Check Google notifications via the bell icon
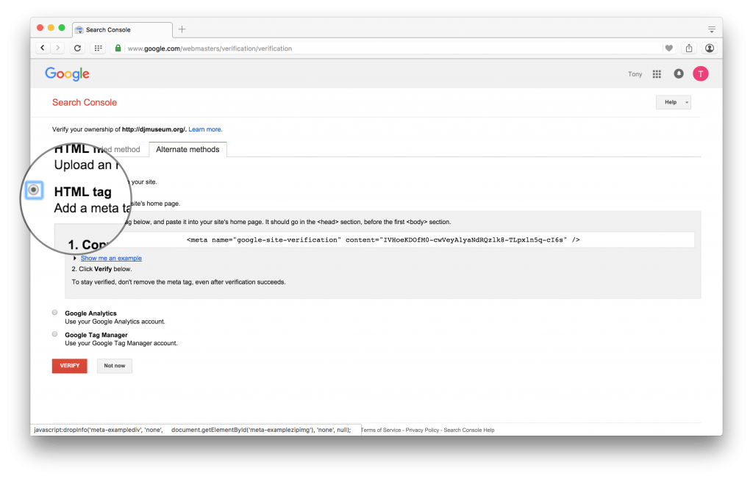 (x=678, y=73)
